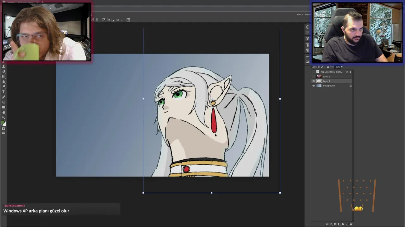
Task: Create a new adjustment layer
Action: pos(339,224)
